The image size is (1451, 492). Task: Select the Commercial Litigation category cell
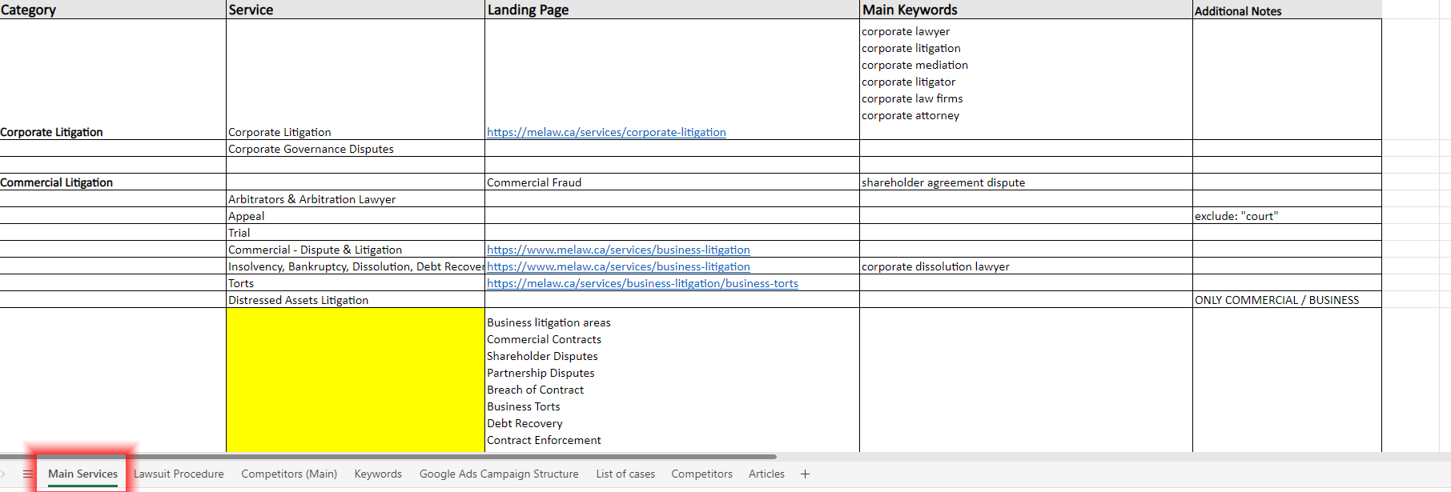click(x=113, y=182)
